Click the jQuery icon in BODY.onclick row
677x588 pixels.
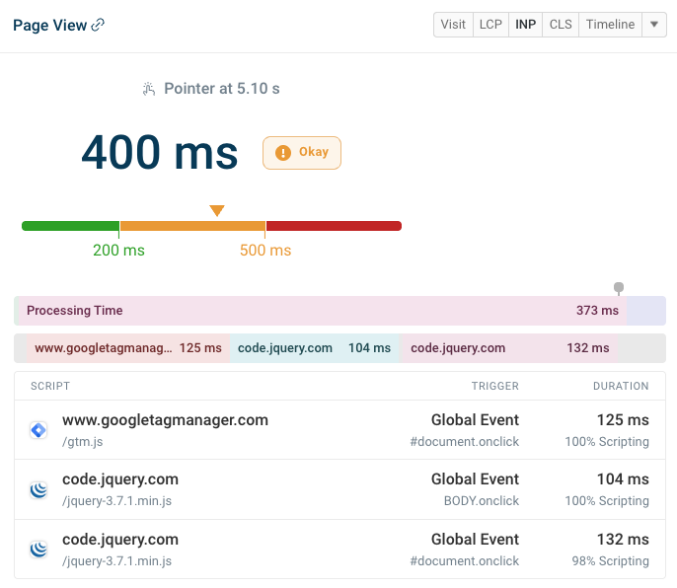[x=38, y=489]
